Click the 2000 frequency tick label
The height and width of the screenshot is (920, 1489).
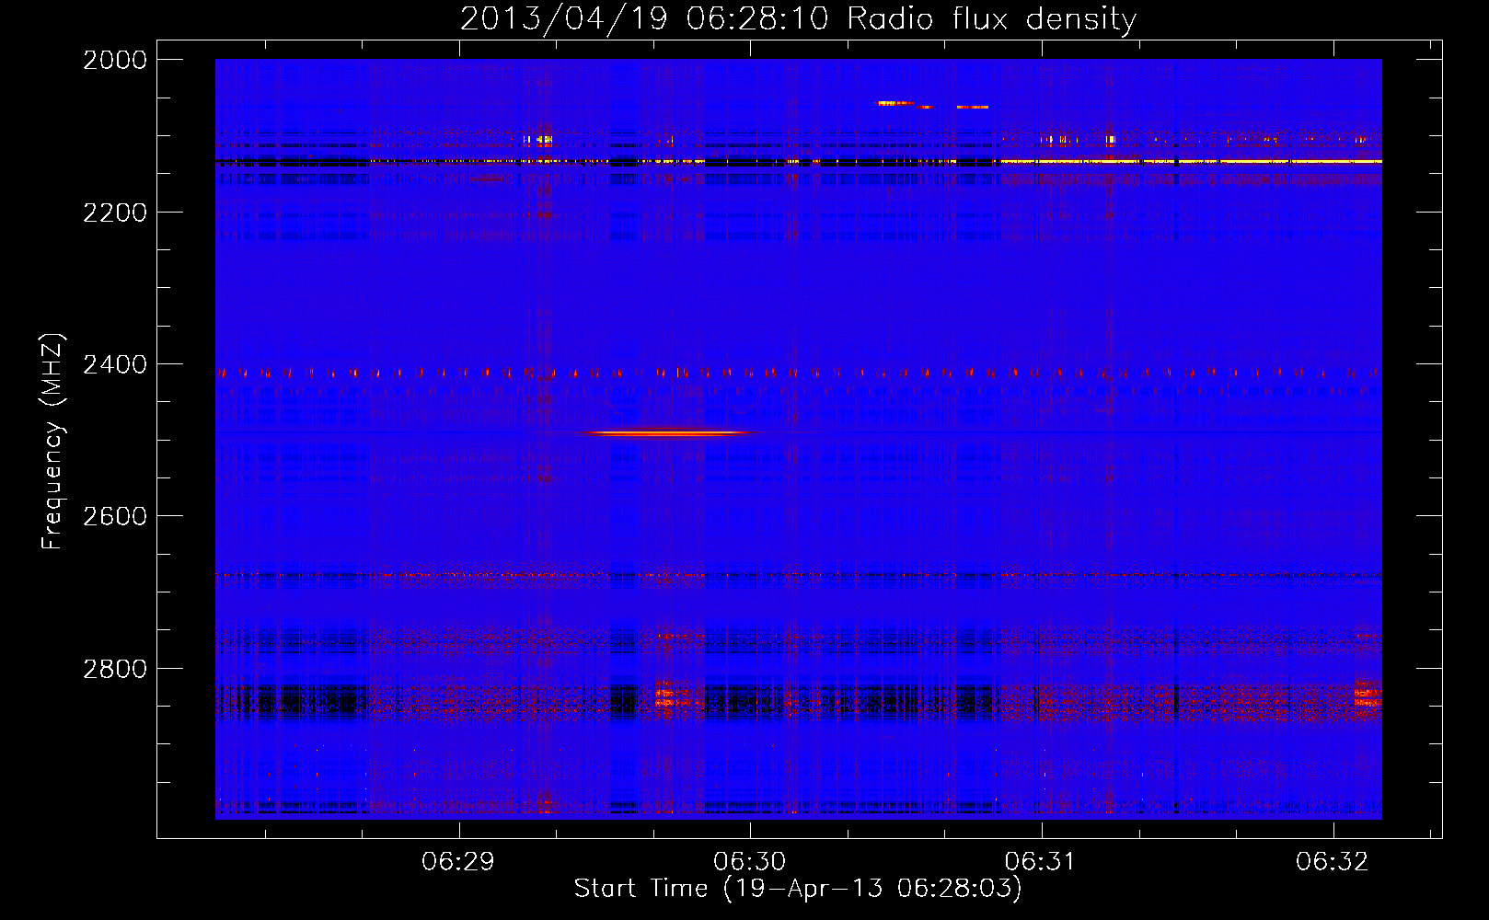pyautogui.click(x=115, y=60)
